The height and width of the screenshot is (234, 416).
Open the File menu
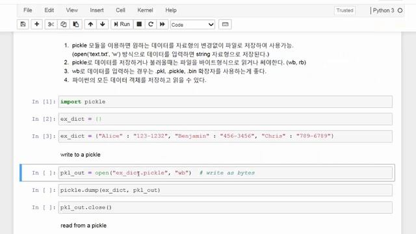(27, 10)
